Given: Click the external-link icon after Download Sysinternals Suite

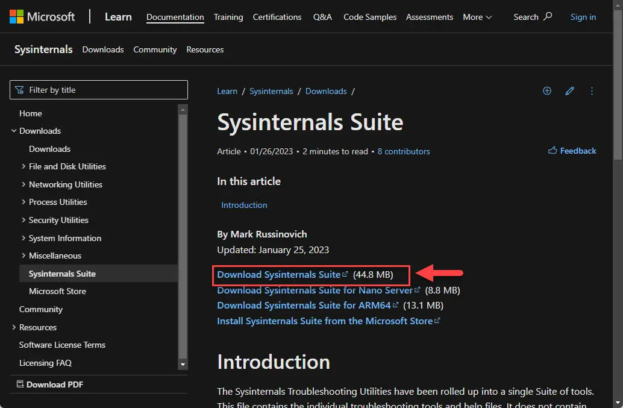Looking at the screenshot, I should (x=345, y=274).
